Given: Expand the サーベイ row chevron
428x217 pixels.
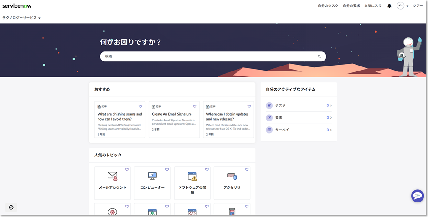Looking at the screenshot, I should 331,130.
